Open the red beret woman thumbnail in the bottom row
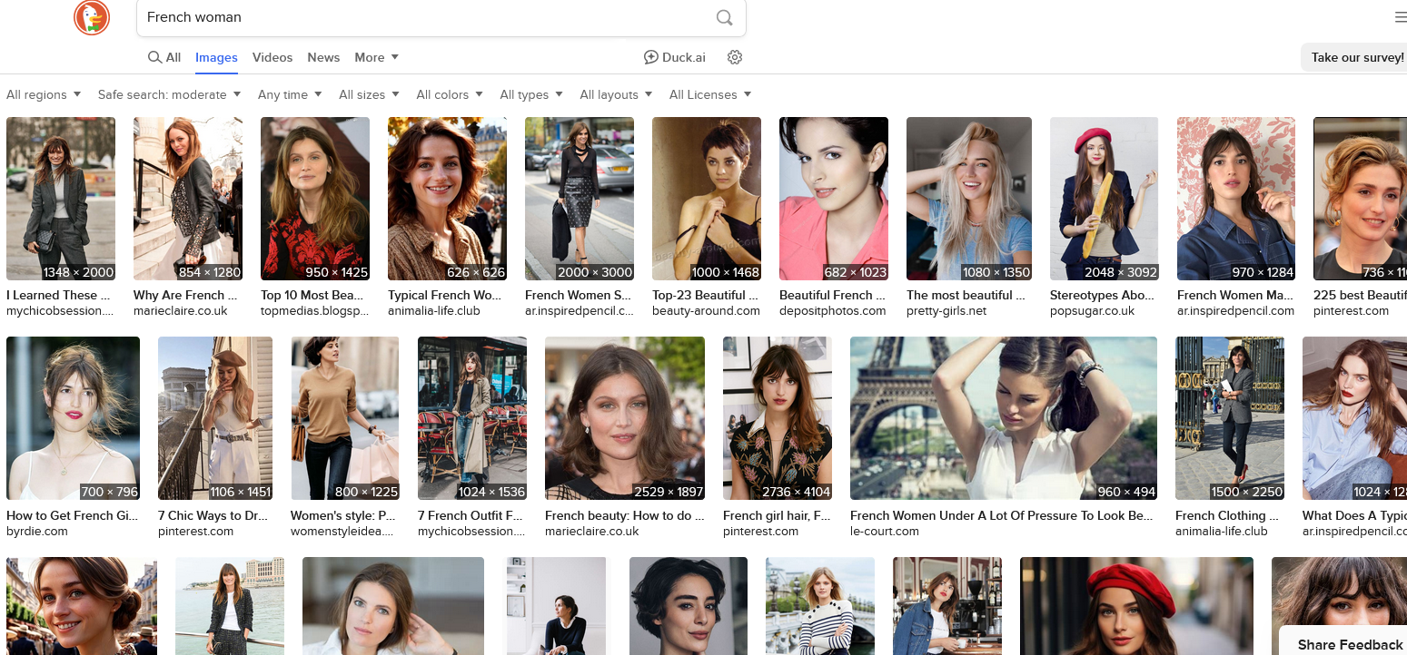Screen dimensions: 1407x655 (1136, 606)
